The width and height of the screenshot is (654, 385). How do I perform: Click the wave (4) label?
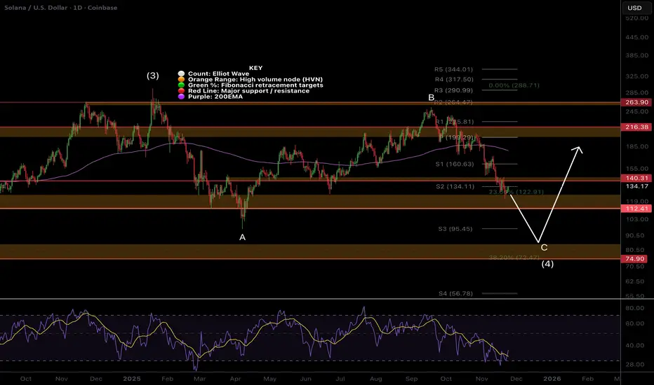[x=547, y=264]
